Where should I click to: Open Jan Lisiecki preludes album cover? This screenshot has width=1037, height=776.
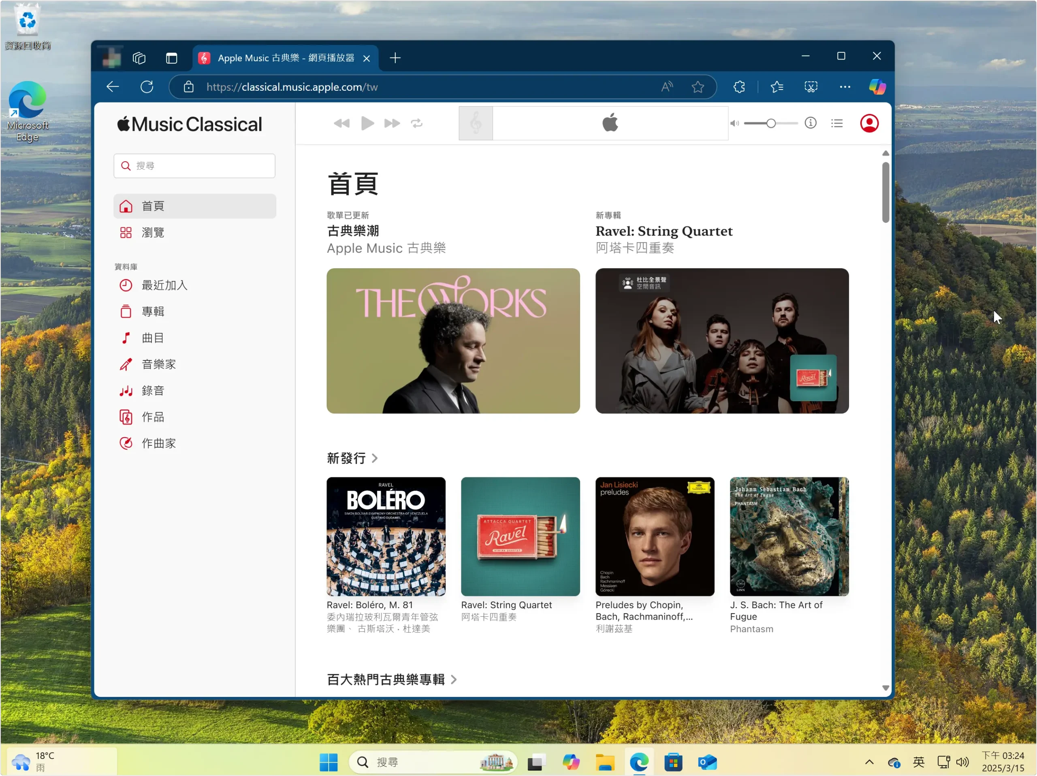coord(655,537)
